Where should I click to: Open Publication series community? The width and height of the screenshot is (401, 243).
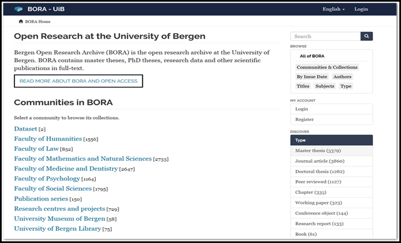[x=41, y=199]
